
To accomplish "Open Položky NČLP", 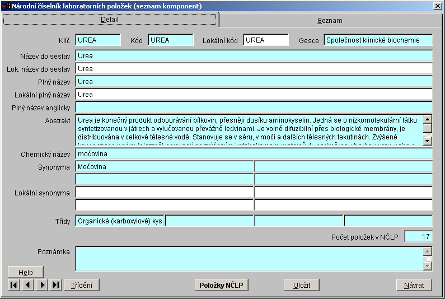I will point(221,285).
